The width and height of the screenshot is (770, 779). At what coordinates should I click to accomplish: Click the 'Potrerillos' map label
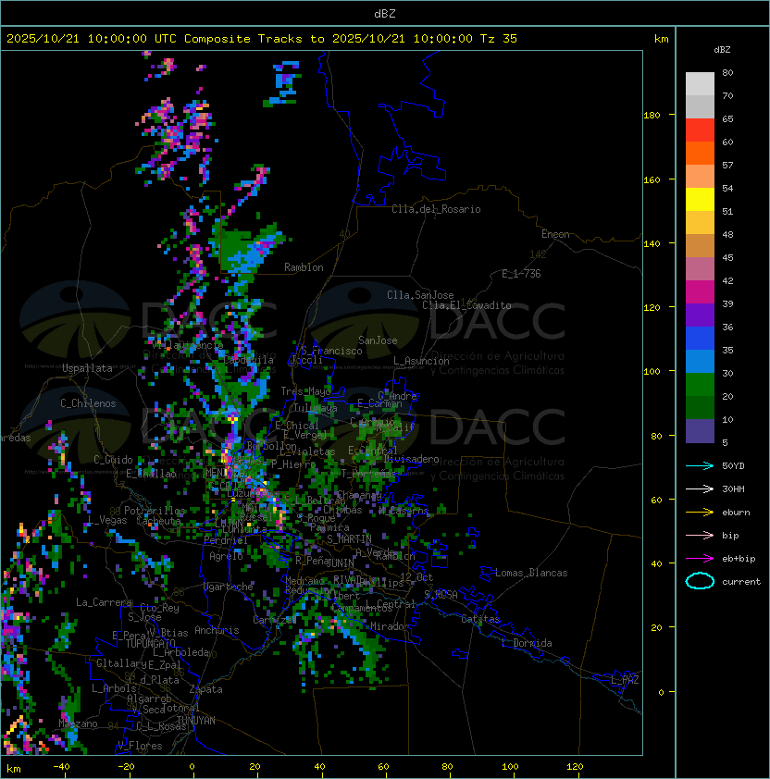tap(155, 511)
